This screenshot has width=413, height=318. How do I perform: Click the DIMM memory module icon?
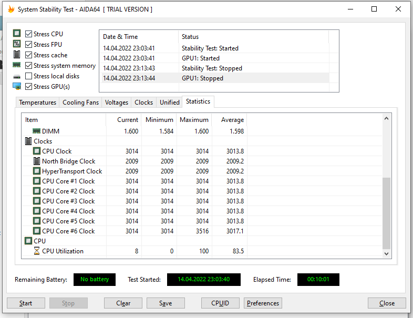(x=36, y=131)
